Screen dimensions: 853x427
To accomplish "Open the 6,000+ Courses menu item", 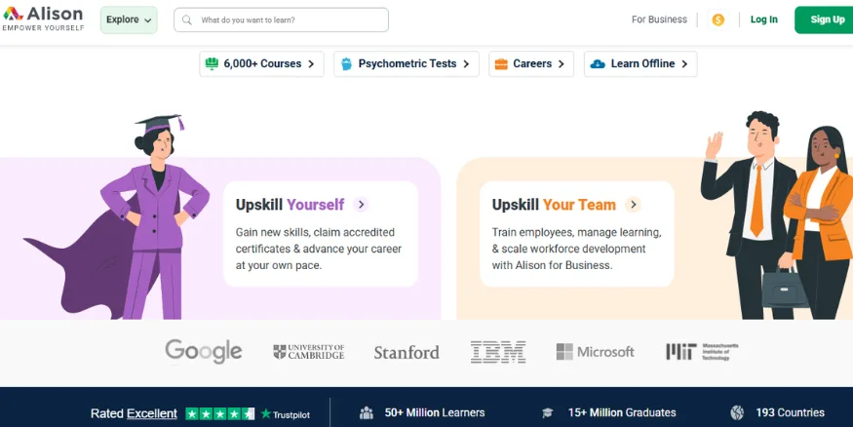I will (261, 63).
